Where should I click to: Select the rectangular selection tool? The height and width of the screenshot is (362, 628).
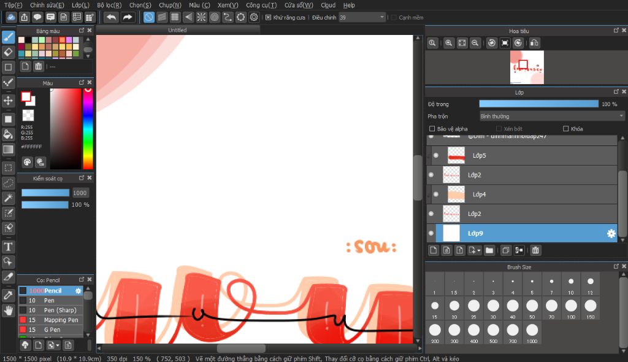click(x=9, y=168)
